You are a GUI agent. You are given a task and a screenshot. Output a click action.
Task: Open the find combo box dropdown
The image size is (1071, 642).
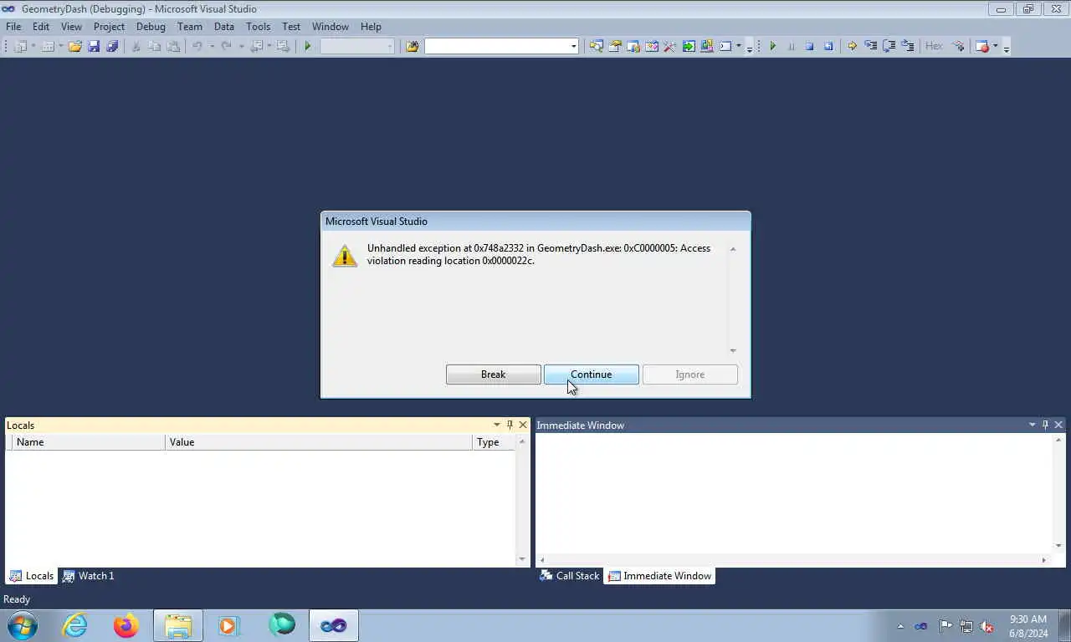coord(573,46)
